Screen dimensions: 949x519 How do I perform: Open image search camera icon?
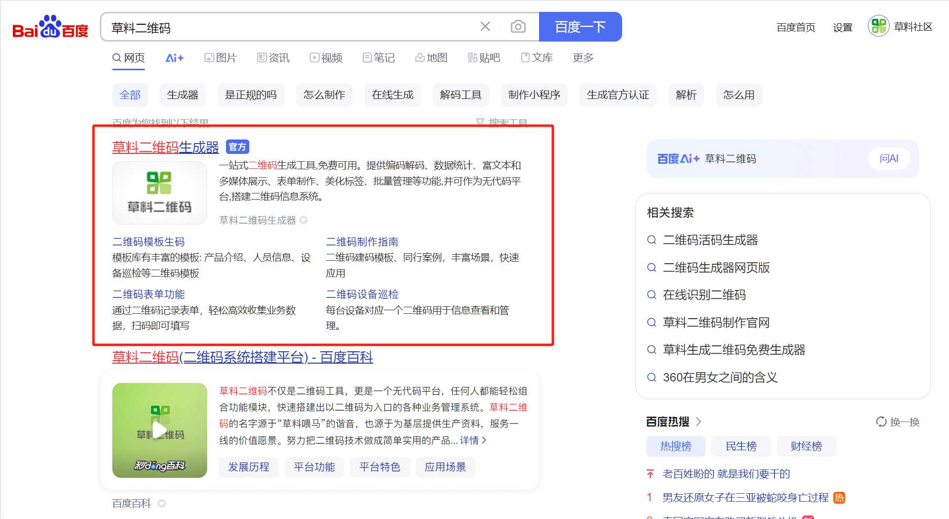point(518,27)
